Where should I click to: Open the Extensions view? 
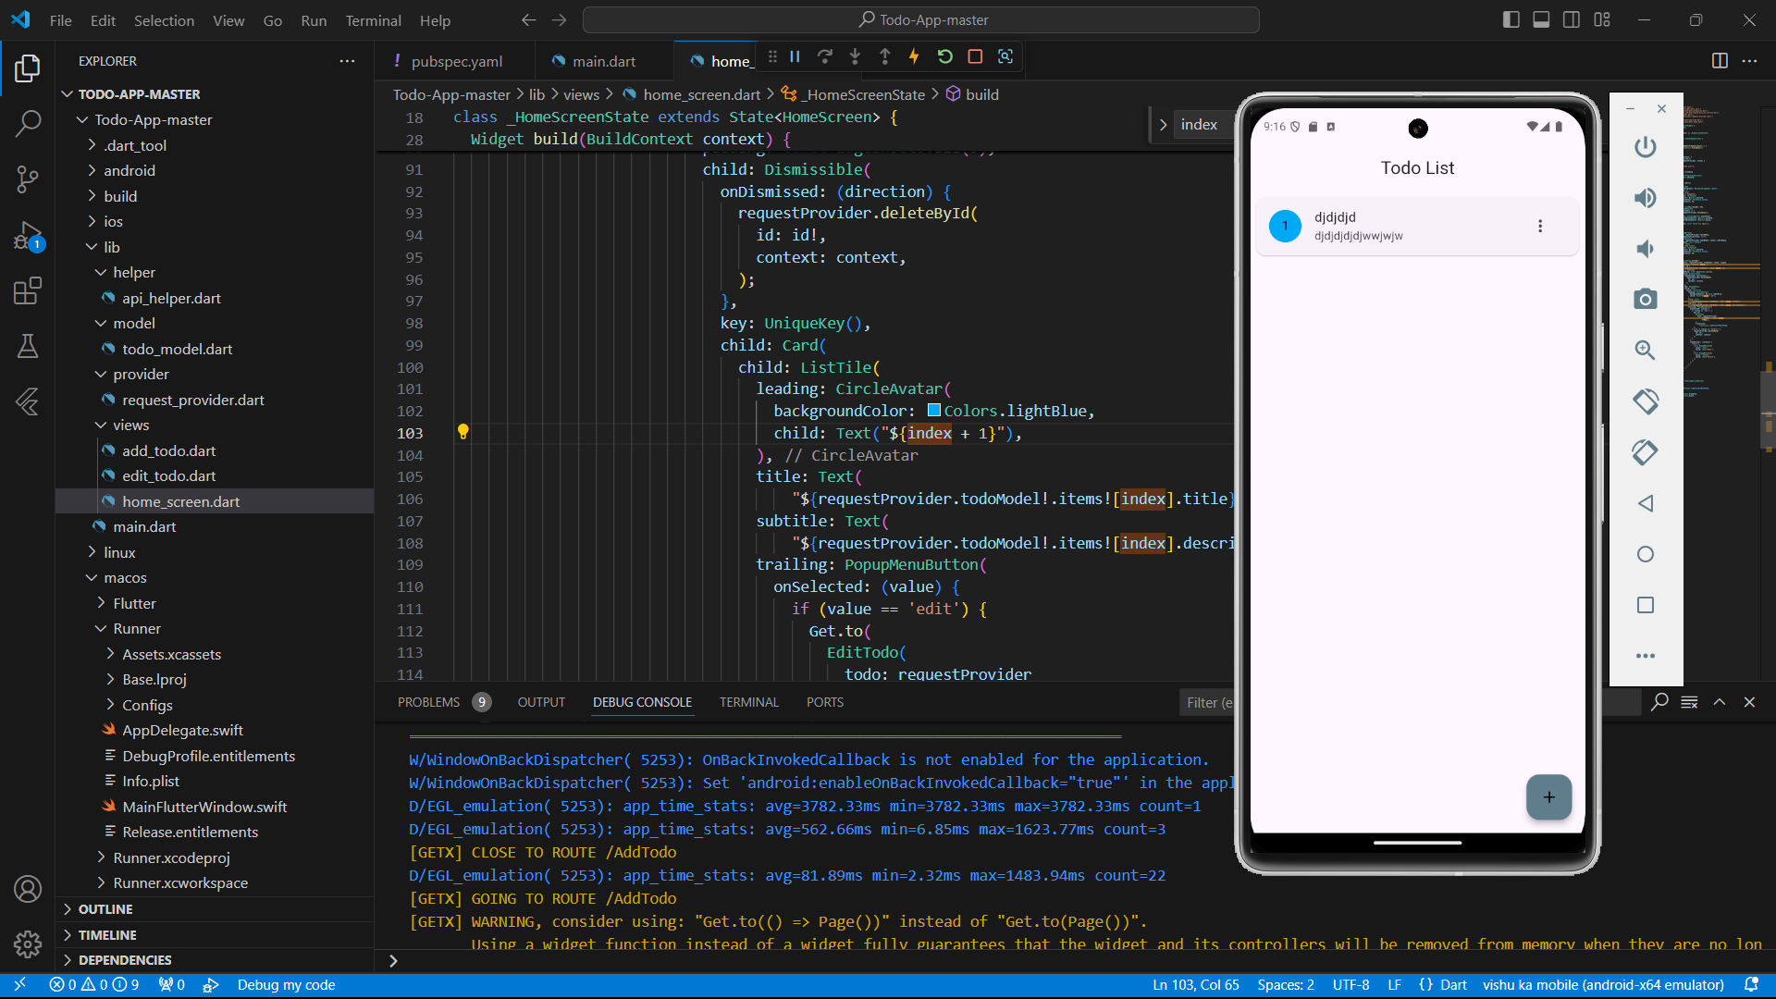coord(28,291)
